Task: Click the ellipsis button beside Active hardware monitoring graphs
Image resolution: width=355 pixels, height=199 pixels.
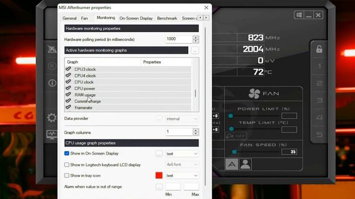Action: (195, 50)
